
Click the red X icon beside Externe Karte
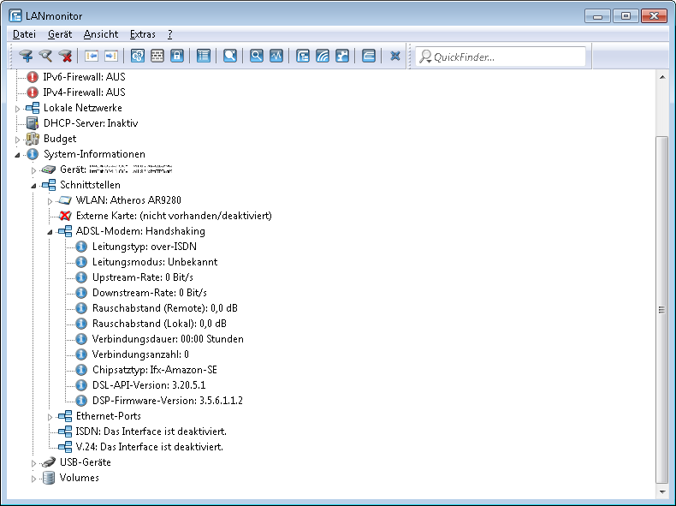coord(65,216)
